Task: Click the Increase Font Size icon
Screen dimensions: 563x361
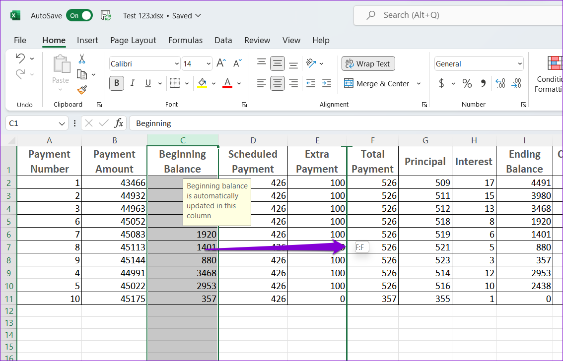Action: point(221,63)
